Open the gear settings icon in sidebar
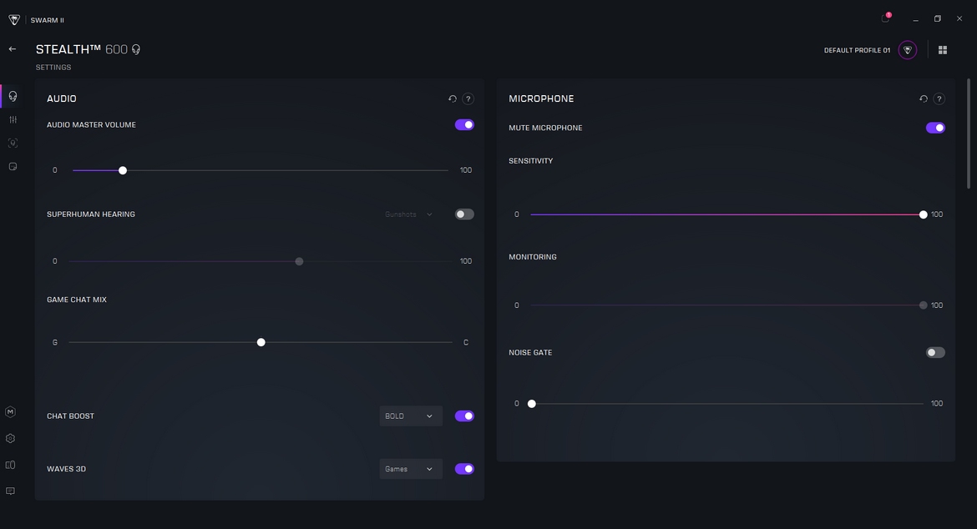 click(x=11, y=438)
